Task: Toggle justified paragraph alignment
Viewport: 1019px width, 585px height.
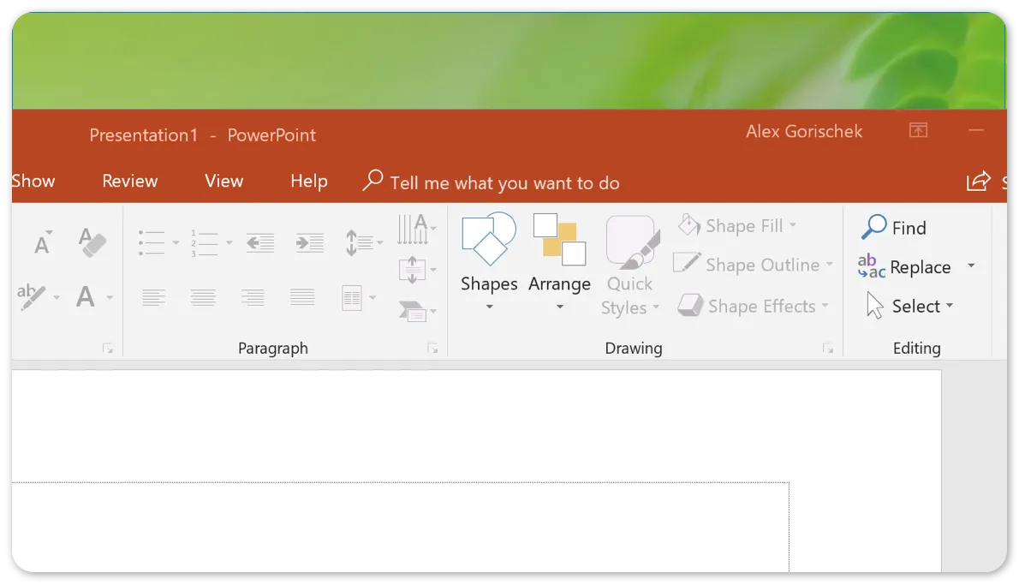Action: tap(302, 297)
